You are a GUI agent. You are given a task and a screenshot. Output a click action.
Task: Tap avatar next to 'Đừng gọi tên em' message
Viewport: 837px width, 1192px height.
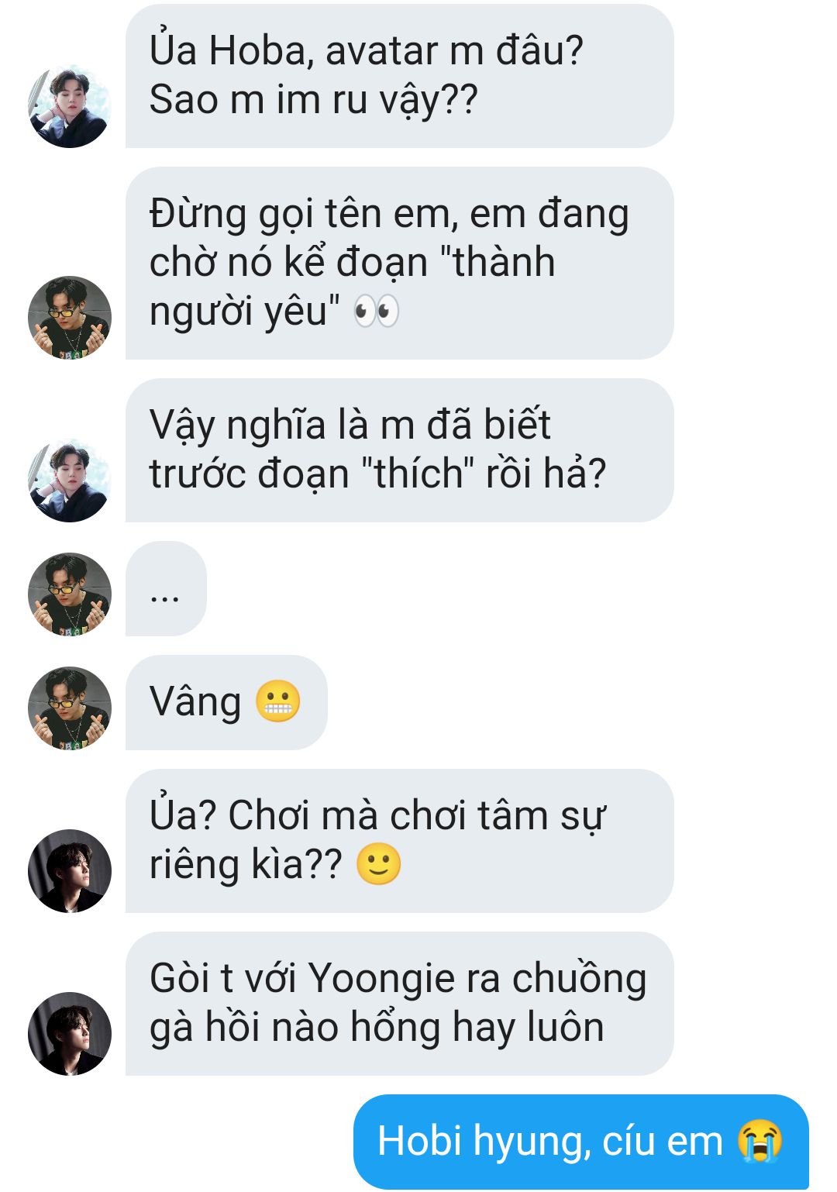70,318
